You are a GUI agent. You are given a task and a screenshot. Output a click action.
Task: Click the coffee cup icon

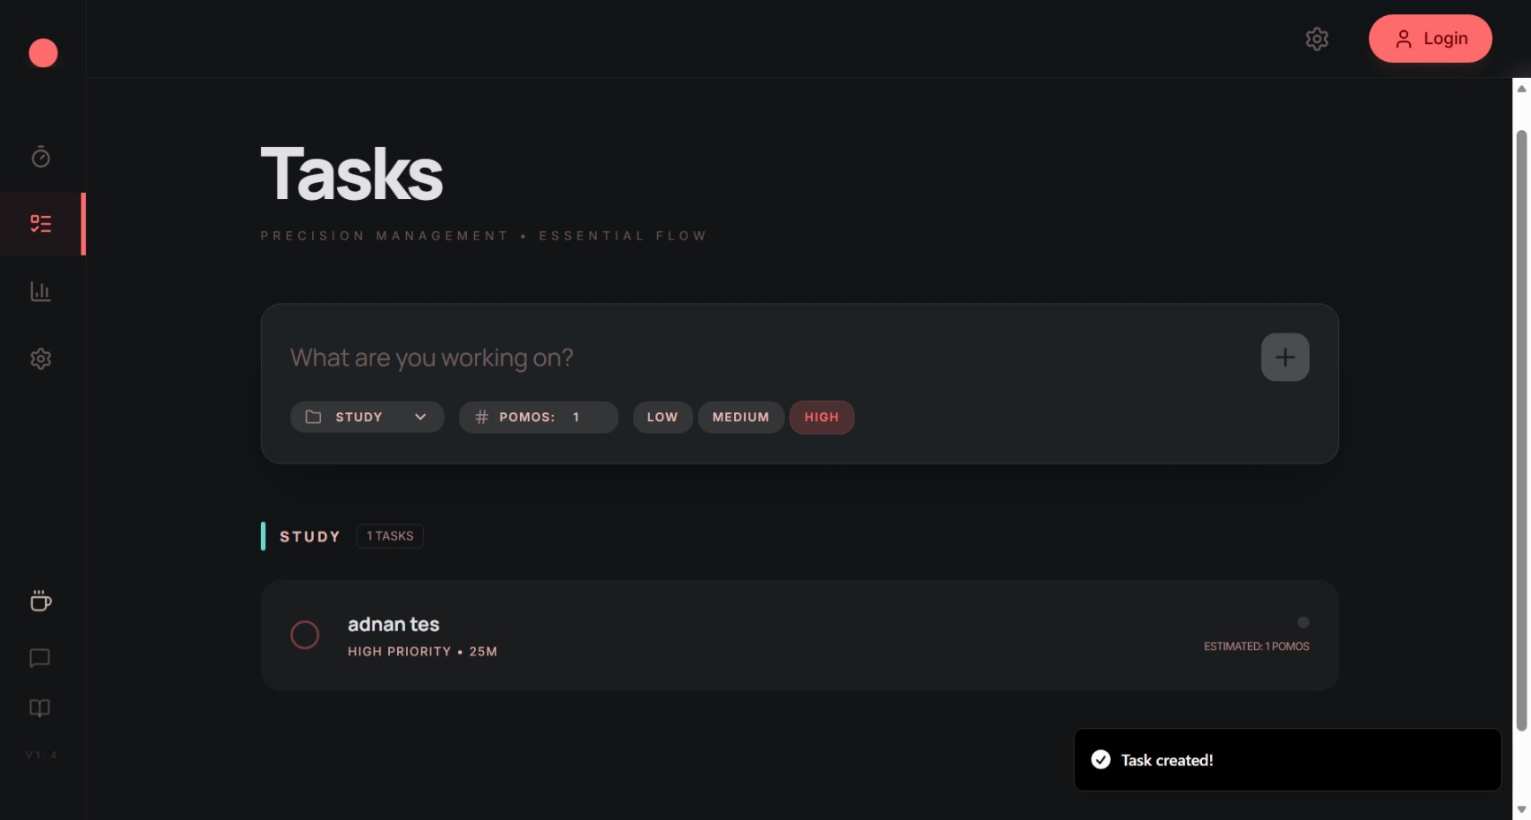click(x=41, y=601)
